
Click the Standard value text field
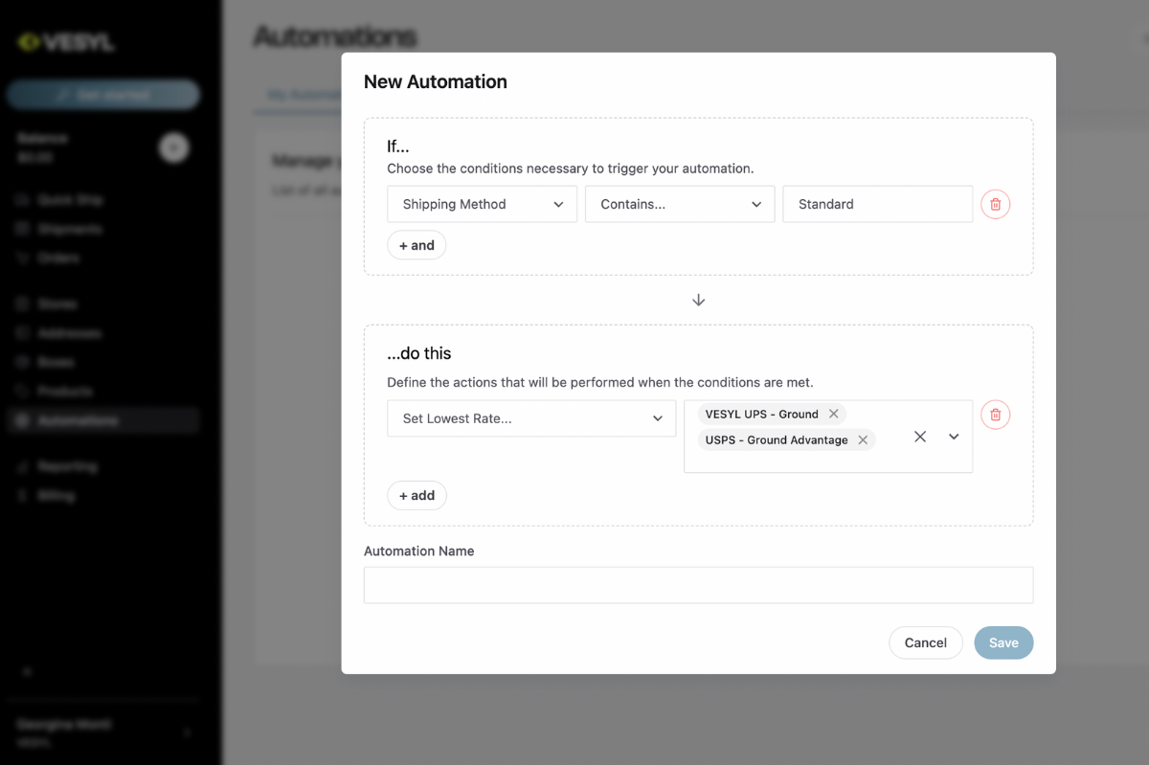coord(877,204)
